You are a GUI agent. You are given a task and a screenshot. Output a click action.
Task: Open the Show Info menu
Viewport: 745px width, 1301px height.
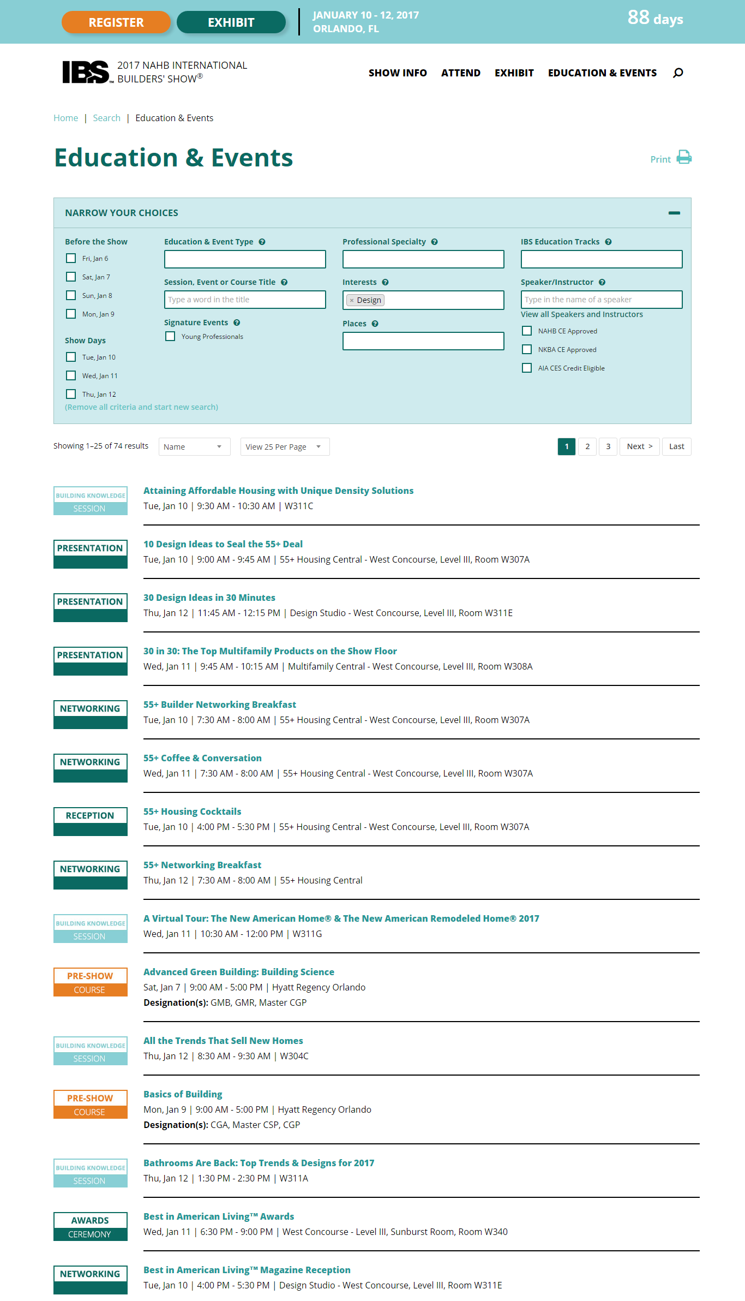(398, 73)
